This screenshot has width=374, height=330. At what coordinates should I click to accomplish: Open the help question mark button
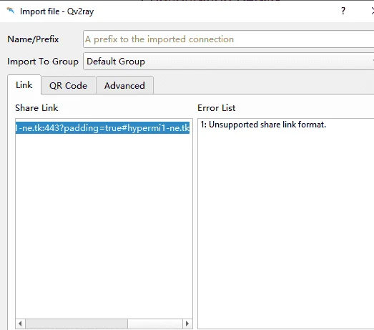(343, 11)
